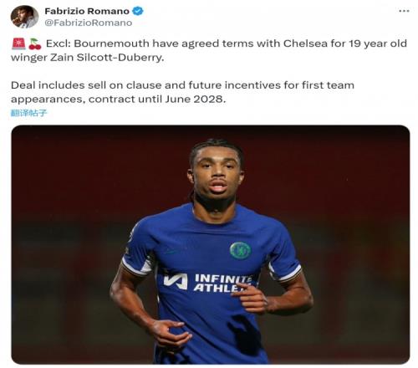Click Fabrizio Romano's profile avatar photo
The image size is (418, 368).
click(24, 17)
